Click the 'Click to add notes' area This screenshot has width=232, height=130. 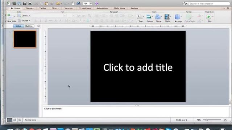[x=136, y=112]
